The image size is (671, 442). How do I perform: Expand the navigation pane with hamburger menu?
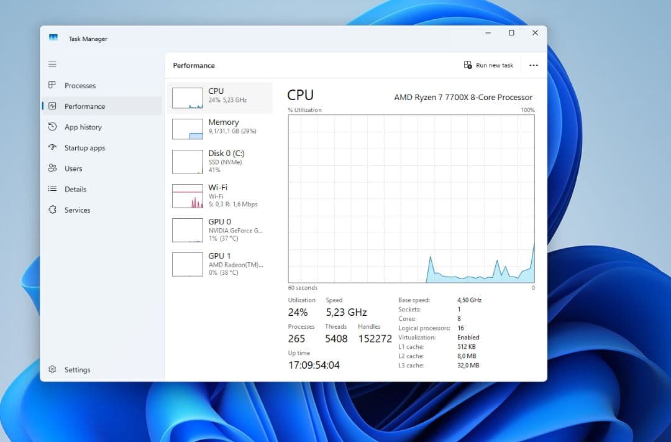(x=52, y=64)
